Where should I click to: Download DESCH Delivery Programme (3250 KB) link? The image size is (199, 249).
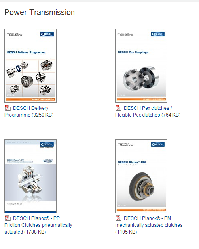[x=29, y=111]
